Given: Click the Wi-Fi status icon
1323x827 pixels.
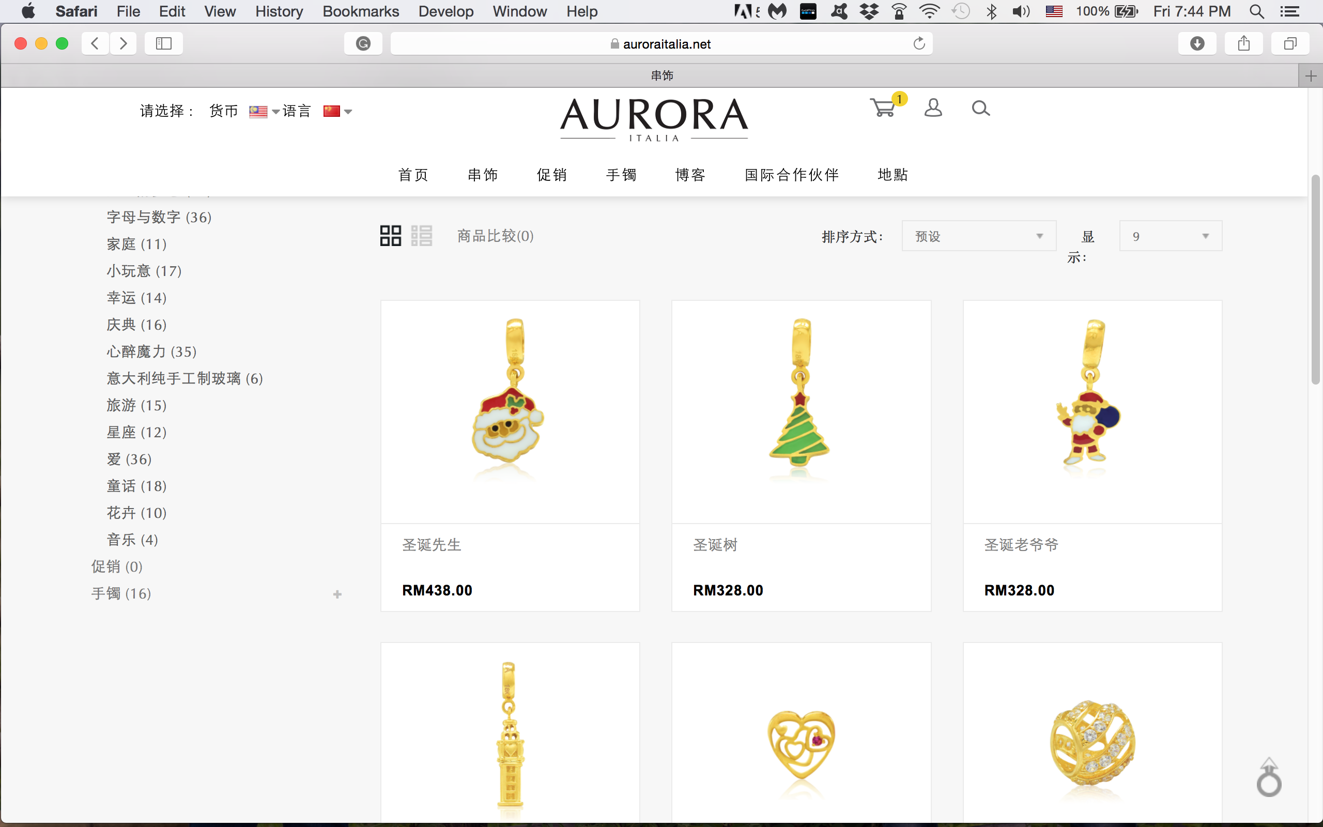Looking at the screenshot, I should [x=929, y=11].
